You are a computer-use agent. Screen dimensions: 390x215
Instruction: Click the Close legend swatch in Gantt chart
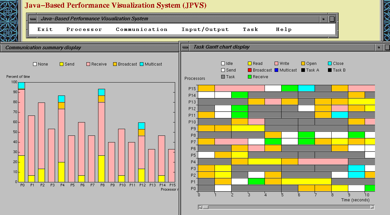tap(330, 64)
